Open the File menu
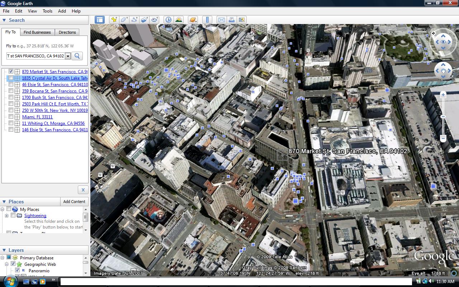The width and height of the screenshot is (459, 287). click(6, 11)
